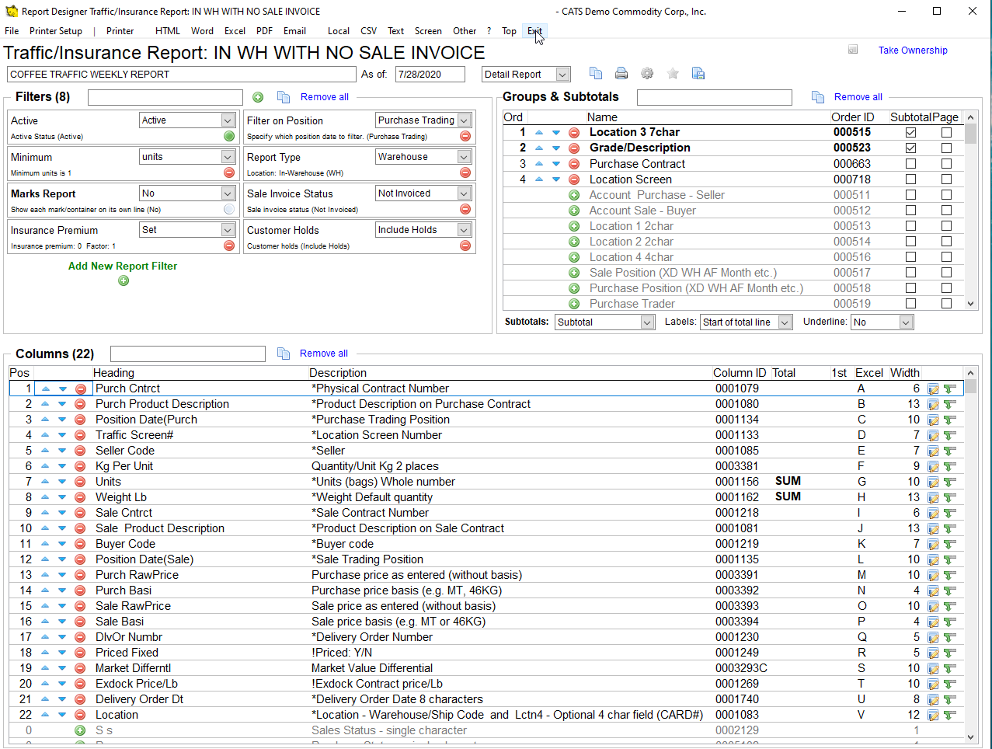Open the Subtotals dropdown
Image resolution: width=992 pixels, height=749 pixels.
click(x=647, y=322)
